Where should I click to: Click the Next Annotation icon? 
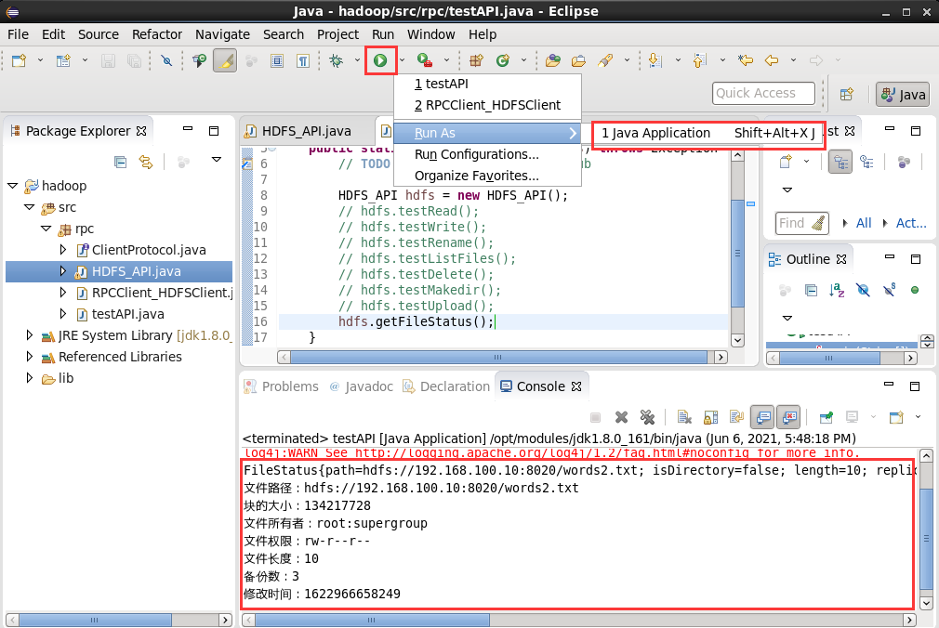coord(655,60)
